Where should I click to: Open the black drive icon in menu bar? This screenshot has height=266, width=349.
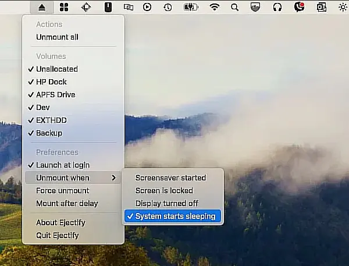click(108, 7)
